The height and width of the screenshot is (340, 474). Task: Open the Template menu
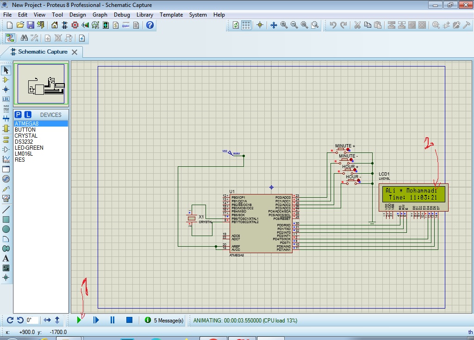click(x=171, y=14)
